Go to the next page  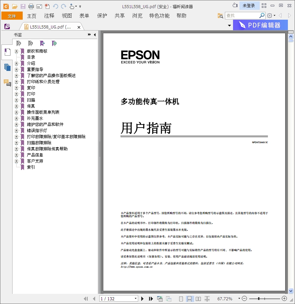pos(143,299)
